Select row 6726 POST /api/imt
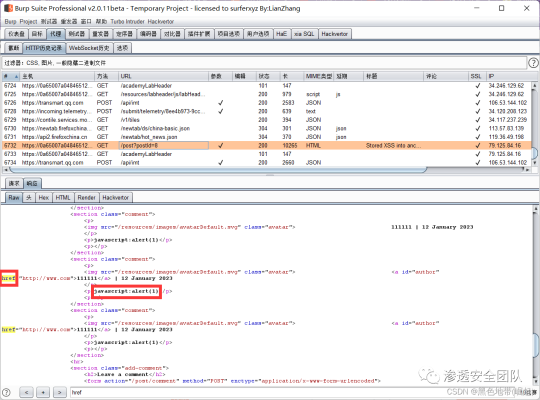The image size is (540, 400). 266,102
